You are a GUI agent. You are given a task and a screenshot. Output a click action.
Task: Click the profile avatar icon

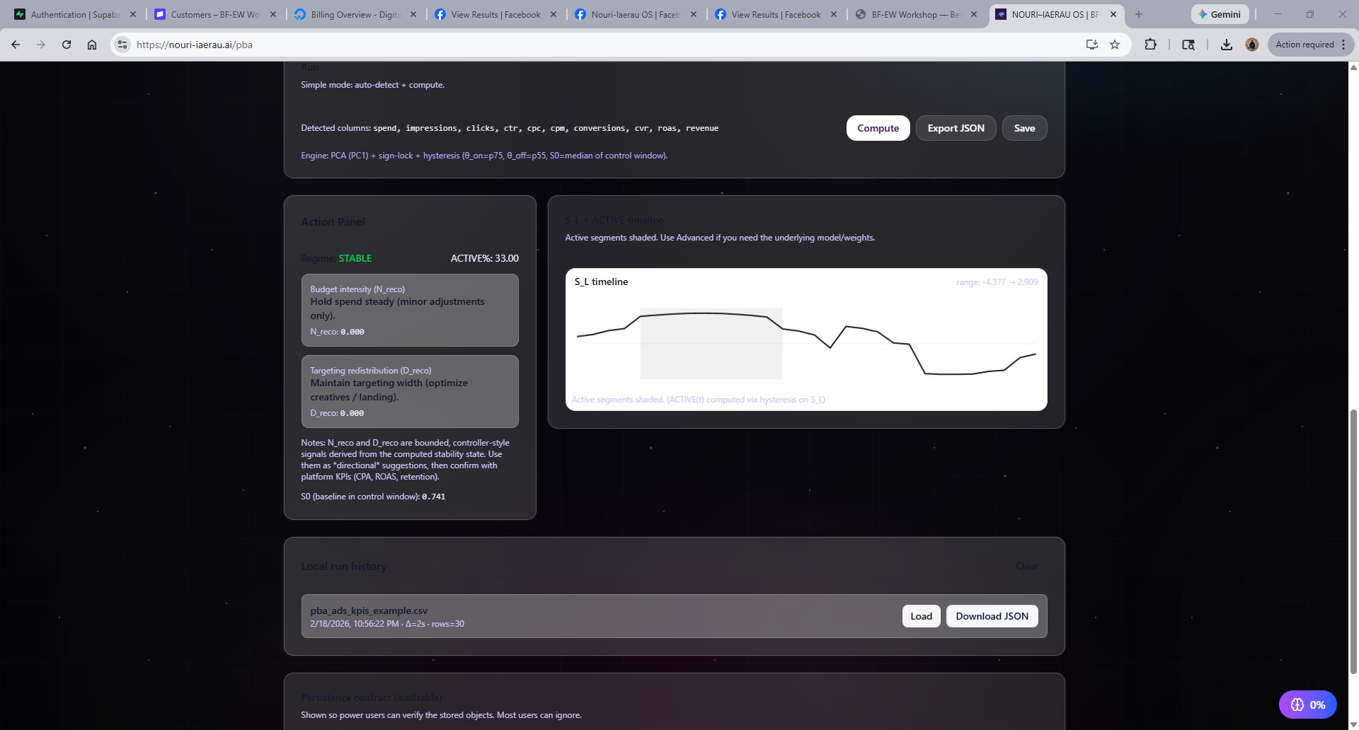click(1252, 45)
